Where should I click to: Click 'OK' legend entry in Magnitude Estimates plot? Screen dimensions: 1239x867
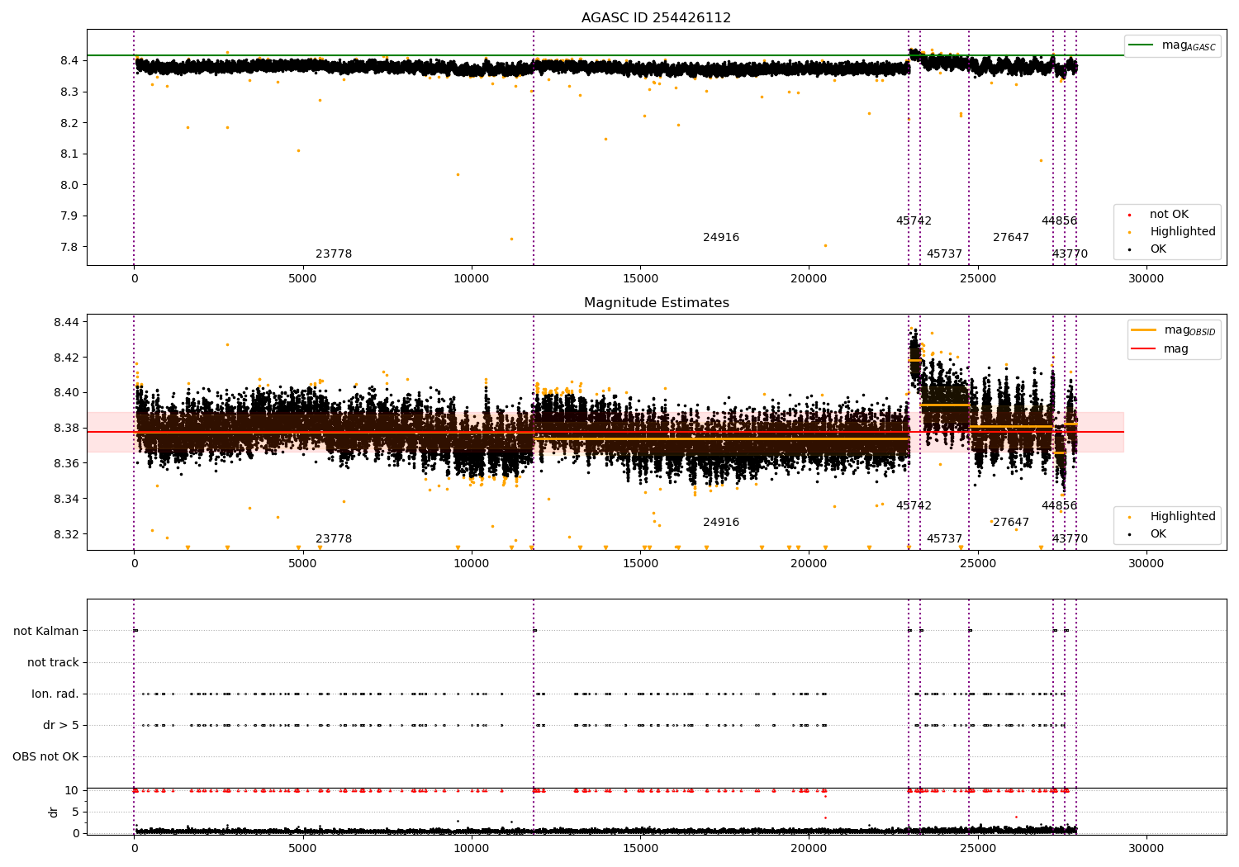1158,534
